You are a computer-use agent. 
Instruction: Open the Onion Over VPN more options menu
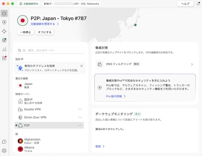(80, 117)
